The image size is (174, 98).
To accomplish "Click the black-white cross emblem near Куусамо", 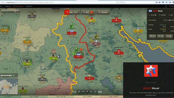I will pyautogui.click(x=58, y=56).
